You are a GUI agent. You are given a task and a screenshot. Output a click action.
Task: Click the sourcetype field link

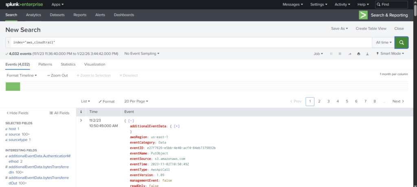[x=18, y=139]
